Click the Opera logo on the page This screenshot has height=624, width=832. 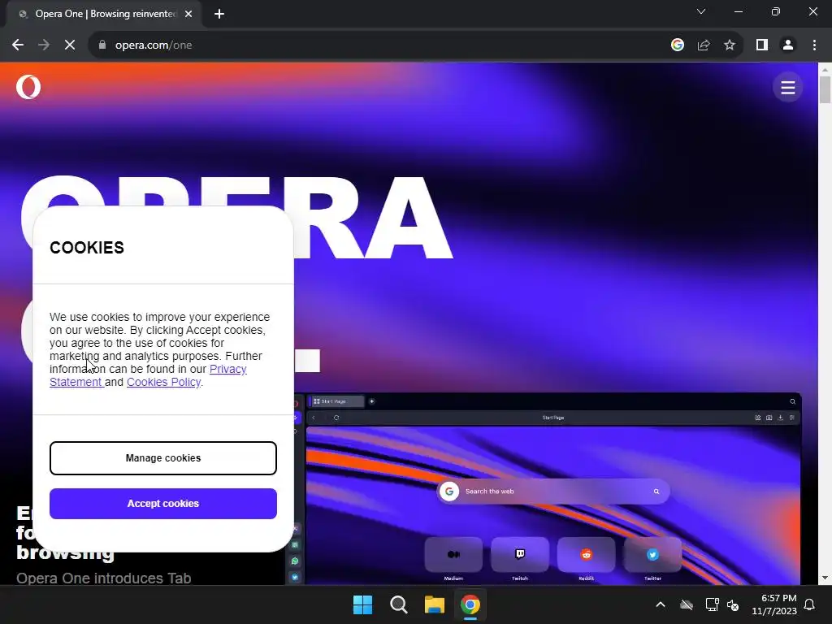click(28, 87)
